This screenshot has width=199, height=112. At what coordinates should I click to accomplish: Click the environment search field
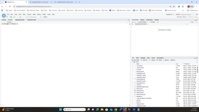(x=192, y=24)
